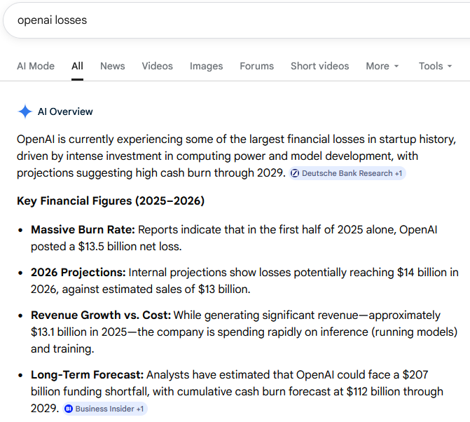This screenshot has width=470, height=422.
Task: Click the Tools menu label
Action: 431,66
